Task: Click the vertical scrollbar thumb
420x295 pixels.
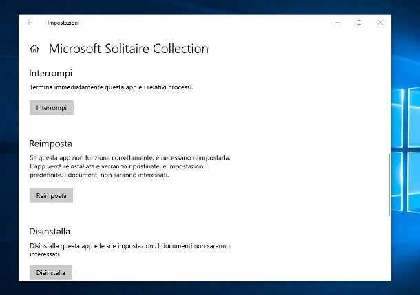Action: click(390, 184)
